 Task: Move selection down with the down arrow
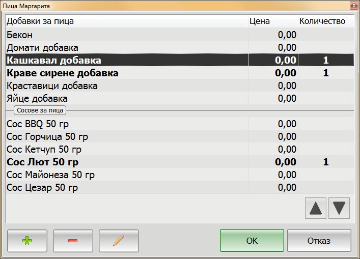(x=339, y=208)
